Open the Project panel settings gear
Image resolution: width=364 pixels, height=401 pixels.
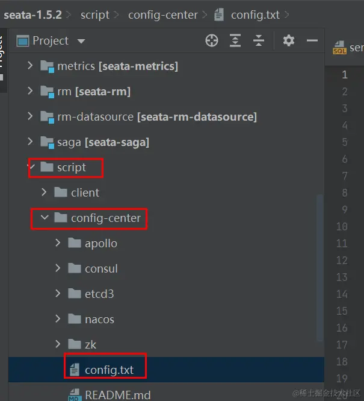tap(289, 40)
